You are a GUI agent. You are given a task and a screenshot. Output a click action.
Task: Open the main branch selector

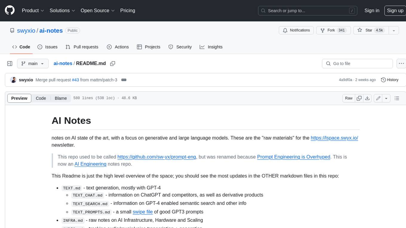(33, 64)
